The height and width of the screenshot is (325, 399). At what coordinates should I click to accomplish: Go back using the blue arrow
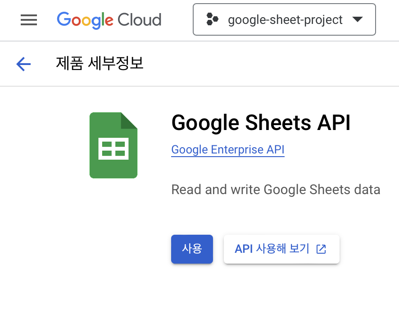coord(23,64)
